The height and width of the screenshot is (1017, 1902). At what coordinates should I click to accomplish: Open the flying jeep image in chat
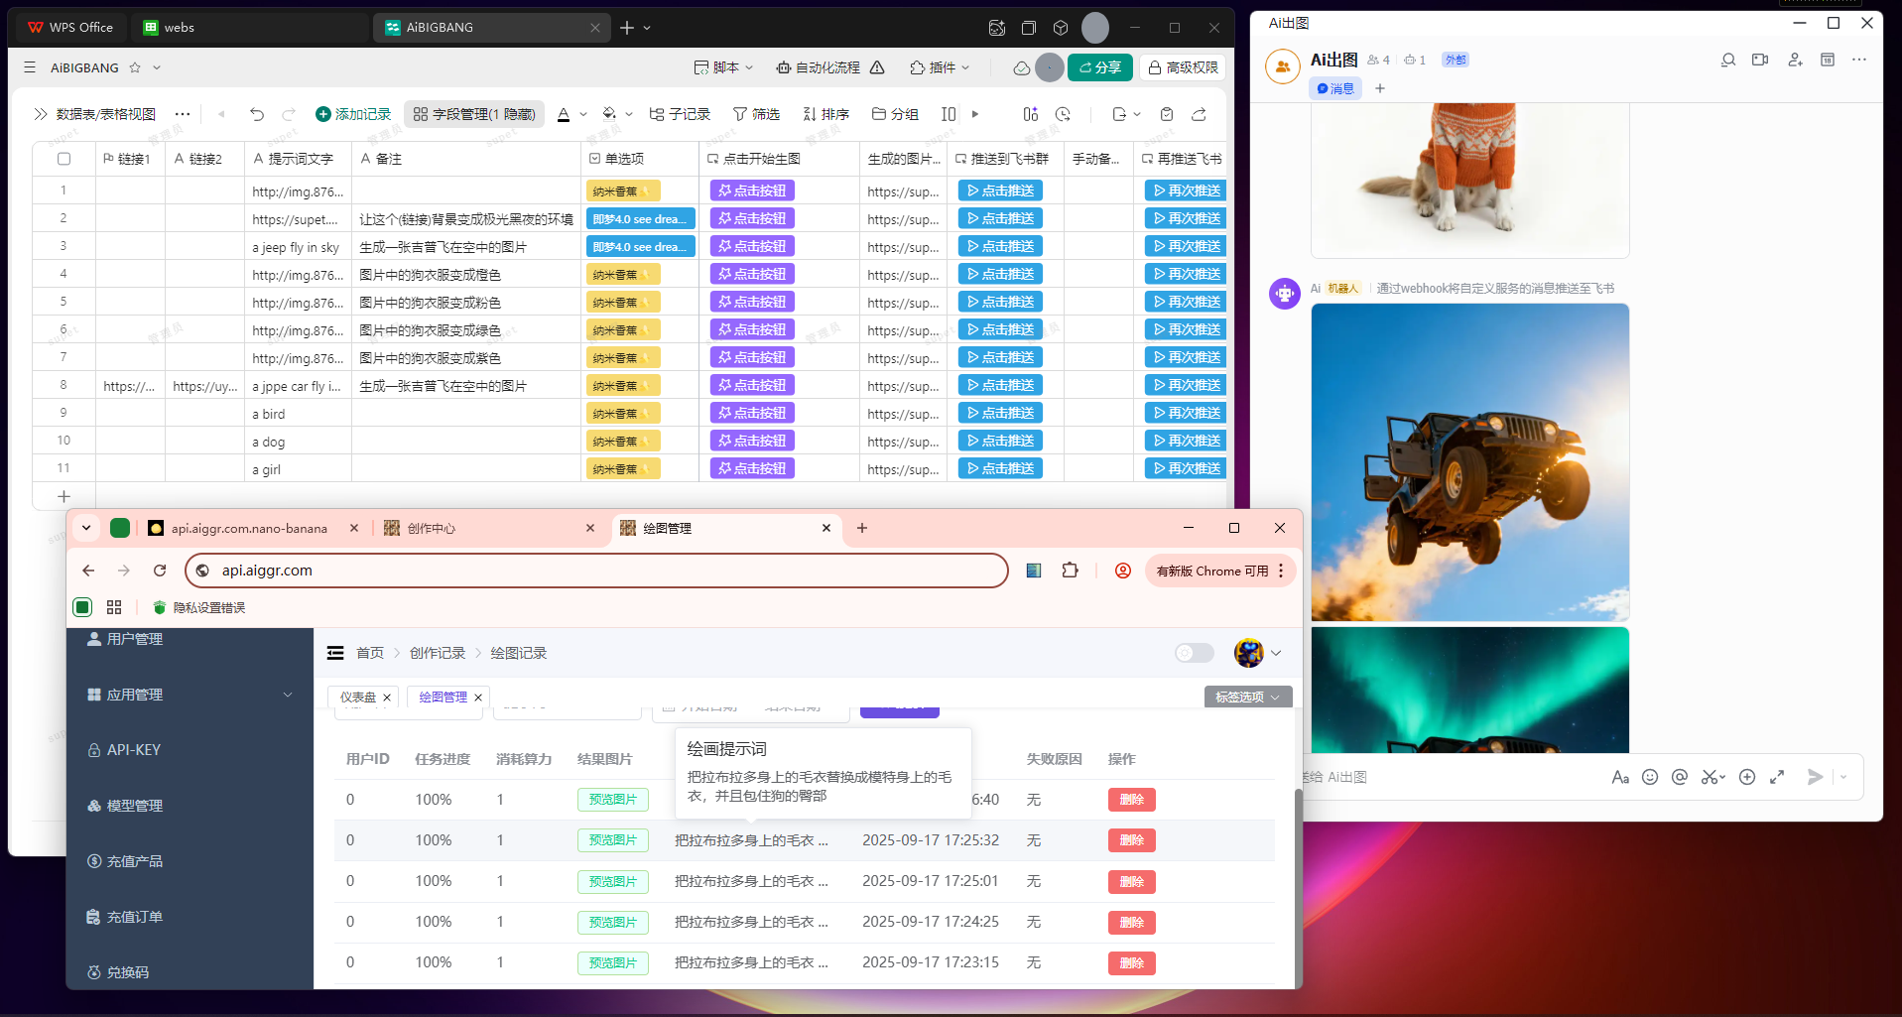(x=1469, y=462)
